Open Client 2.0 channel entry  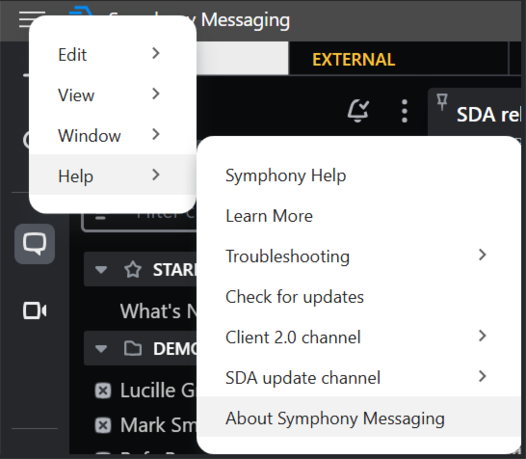coord(359,337)
